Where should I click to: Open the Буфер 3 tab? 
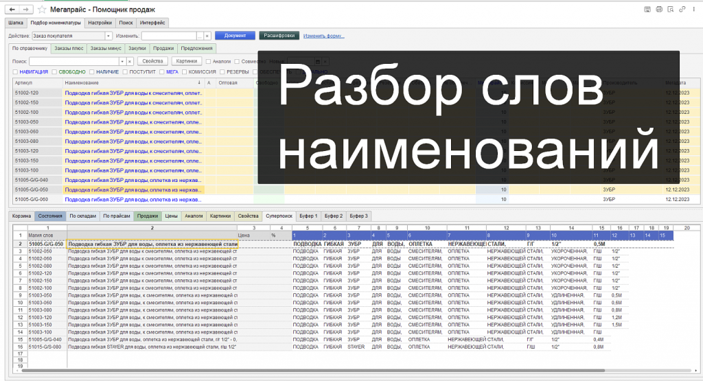358,216
